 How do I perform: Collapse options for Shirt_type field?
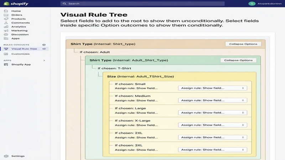[x=243, y=44]
